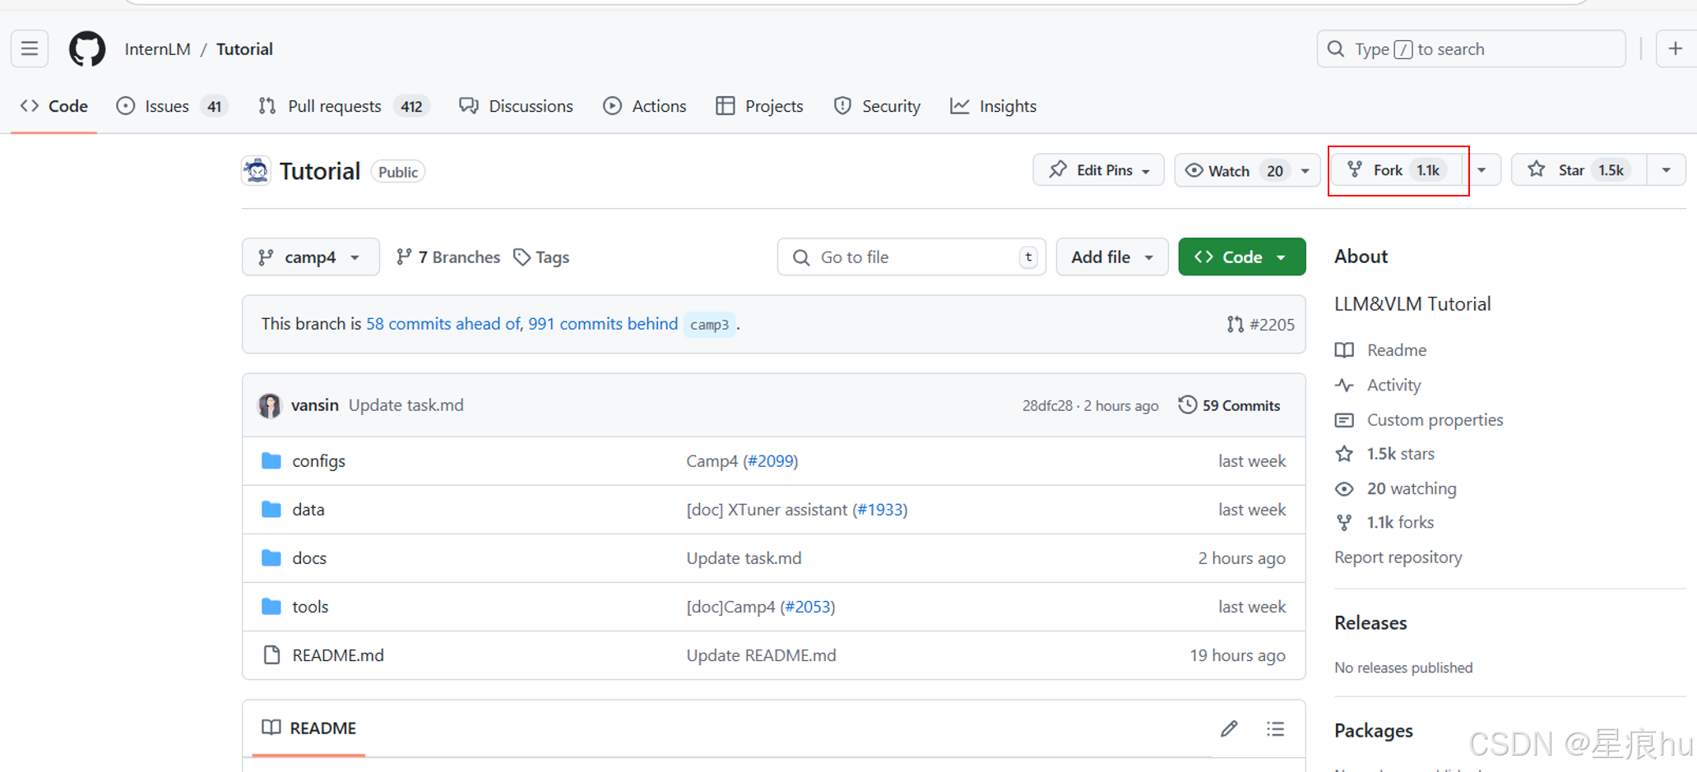The width and height of the screenshot is (1697, 772).
Task: Open Update task.md commit message
Action: coord(406,405)
